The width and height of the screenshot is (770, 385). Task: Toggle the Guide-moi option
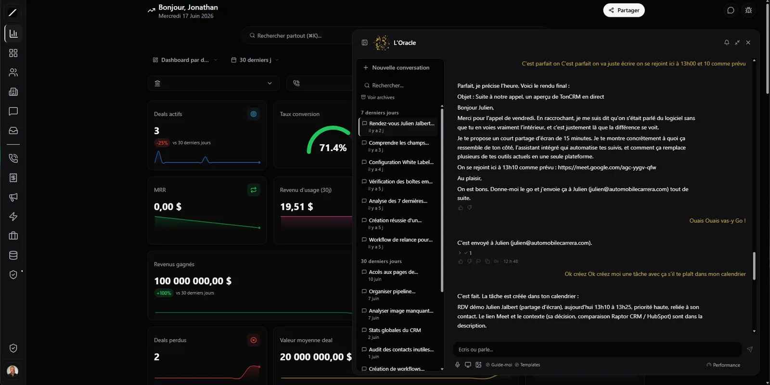[x=499, y=365]
